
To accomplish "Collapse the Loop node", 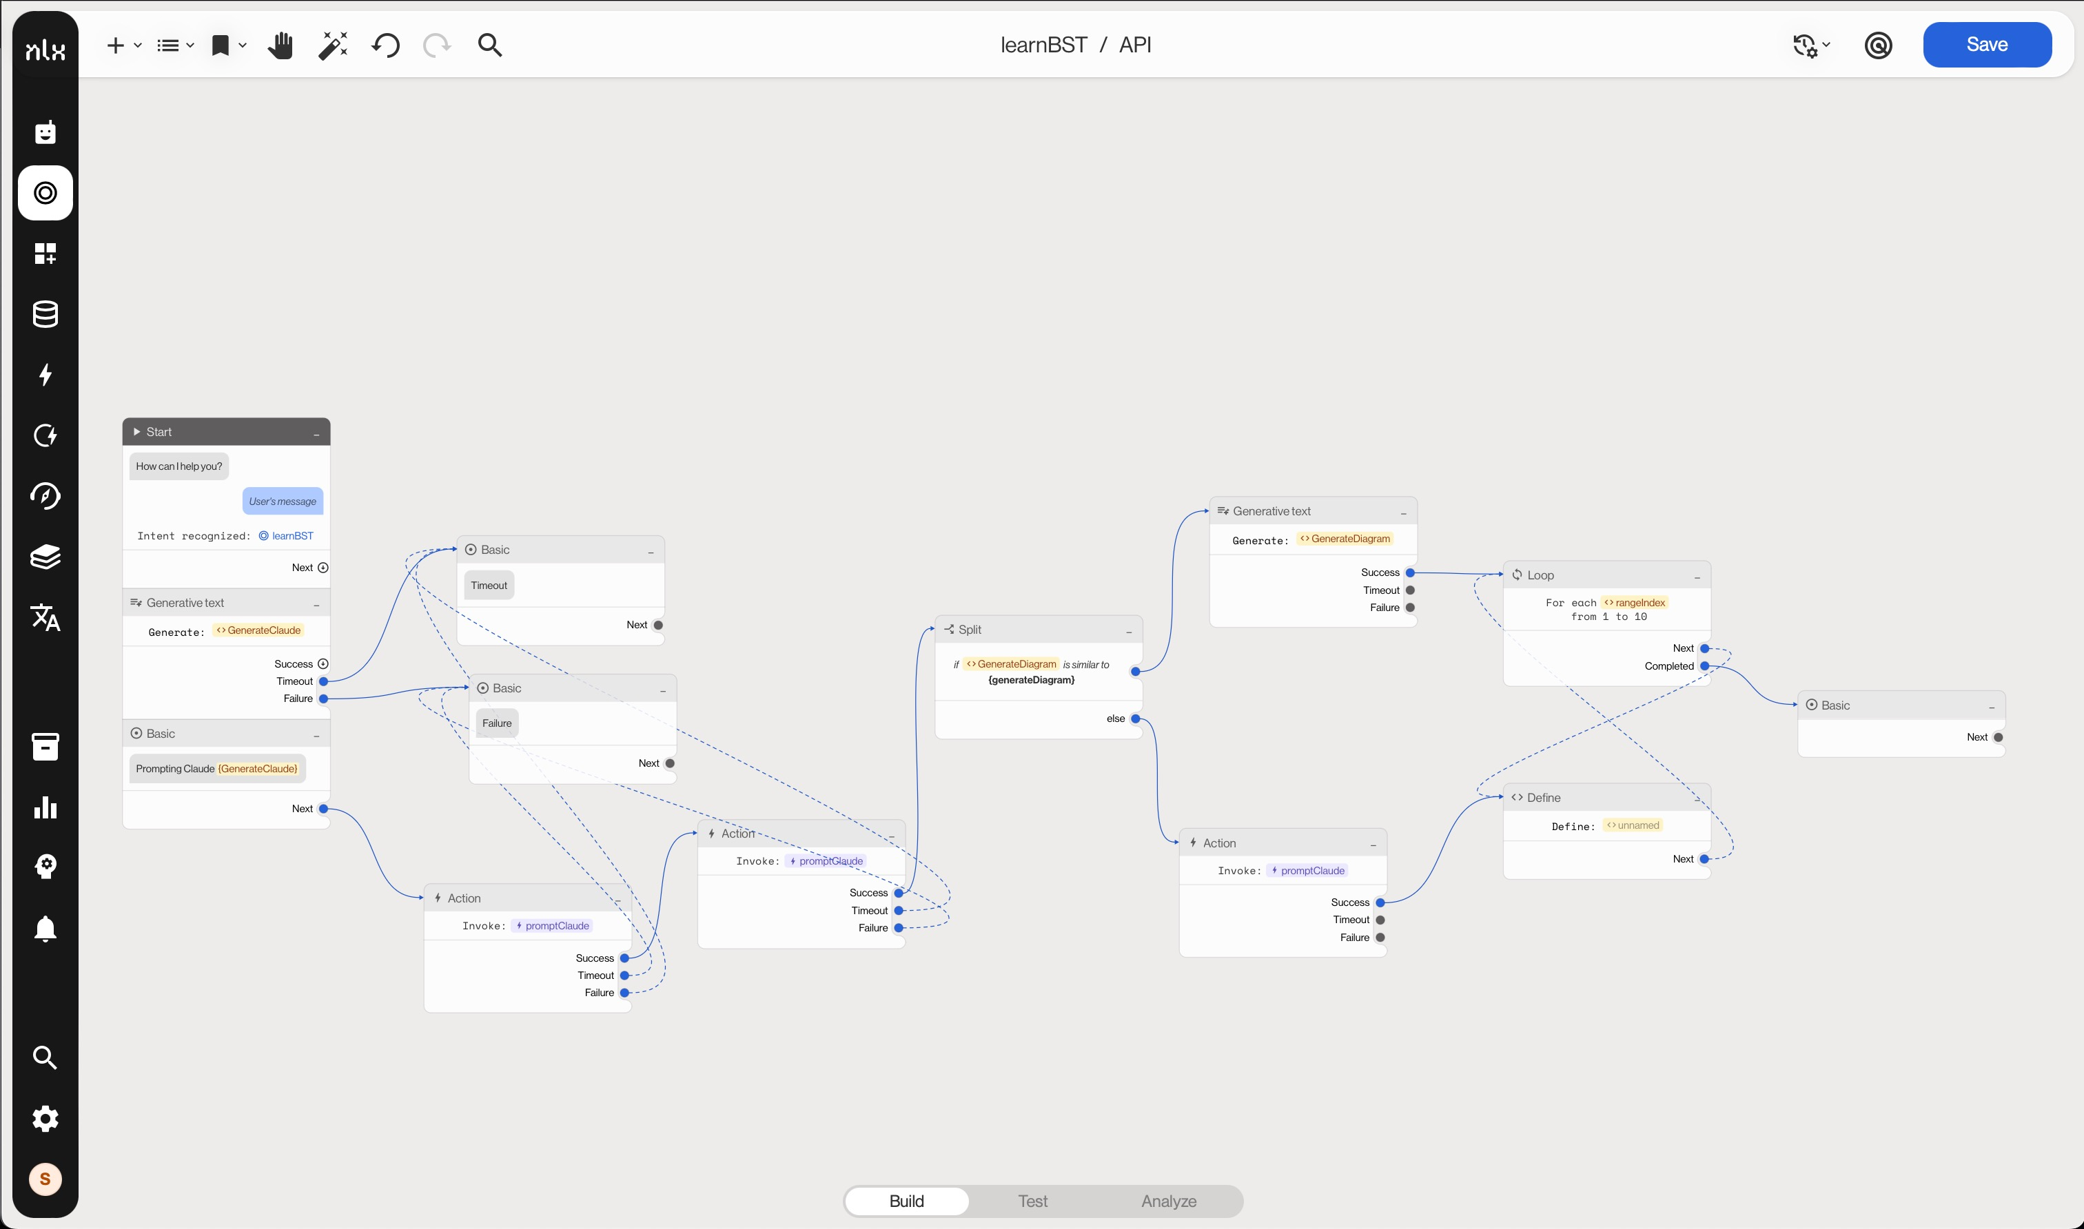I will [1697, 577].
